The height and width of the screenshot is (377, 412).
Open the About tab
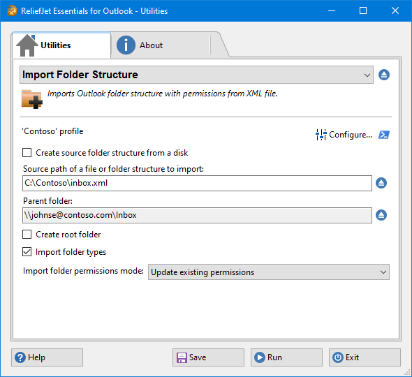[x=161, y=45]
